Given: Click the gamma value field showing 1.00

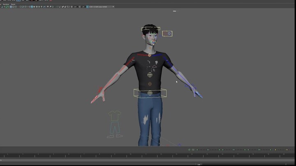Looking at the screenshot, I should point(83,7).
